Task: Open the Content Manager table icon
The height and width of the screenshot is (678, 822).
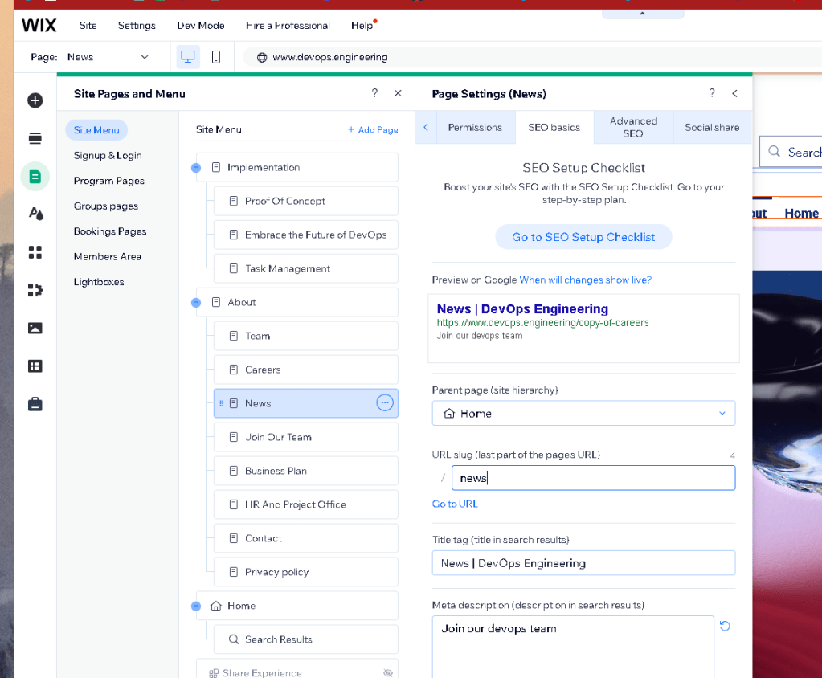Action: click(x=35, y=366)
